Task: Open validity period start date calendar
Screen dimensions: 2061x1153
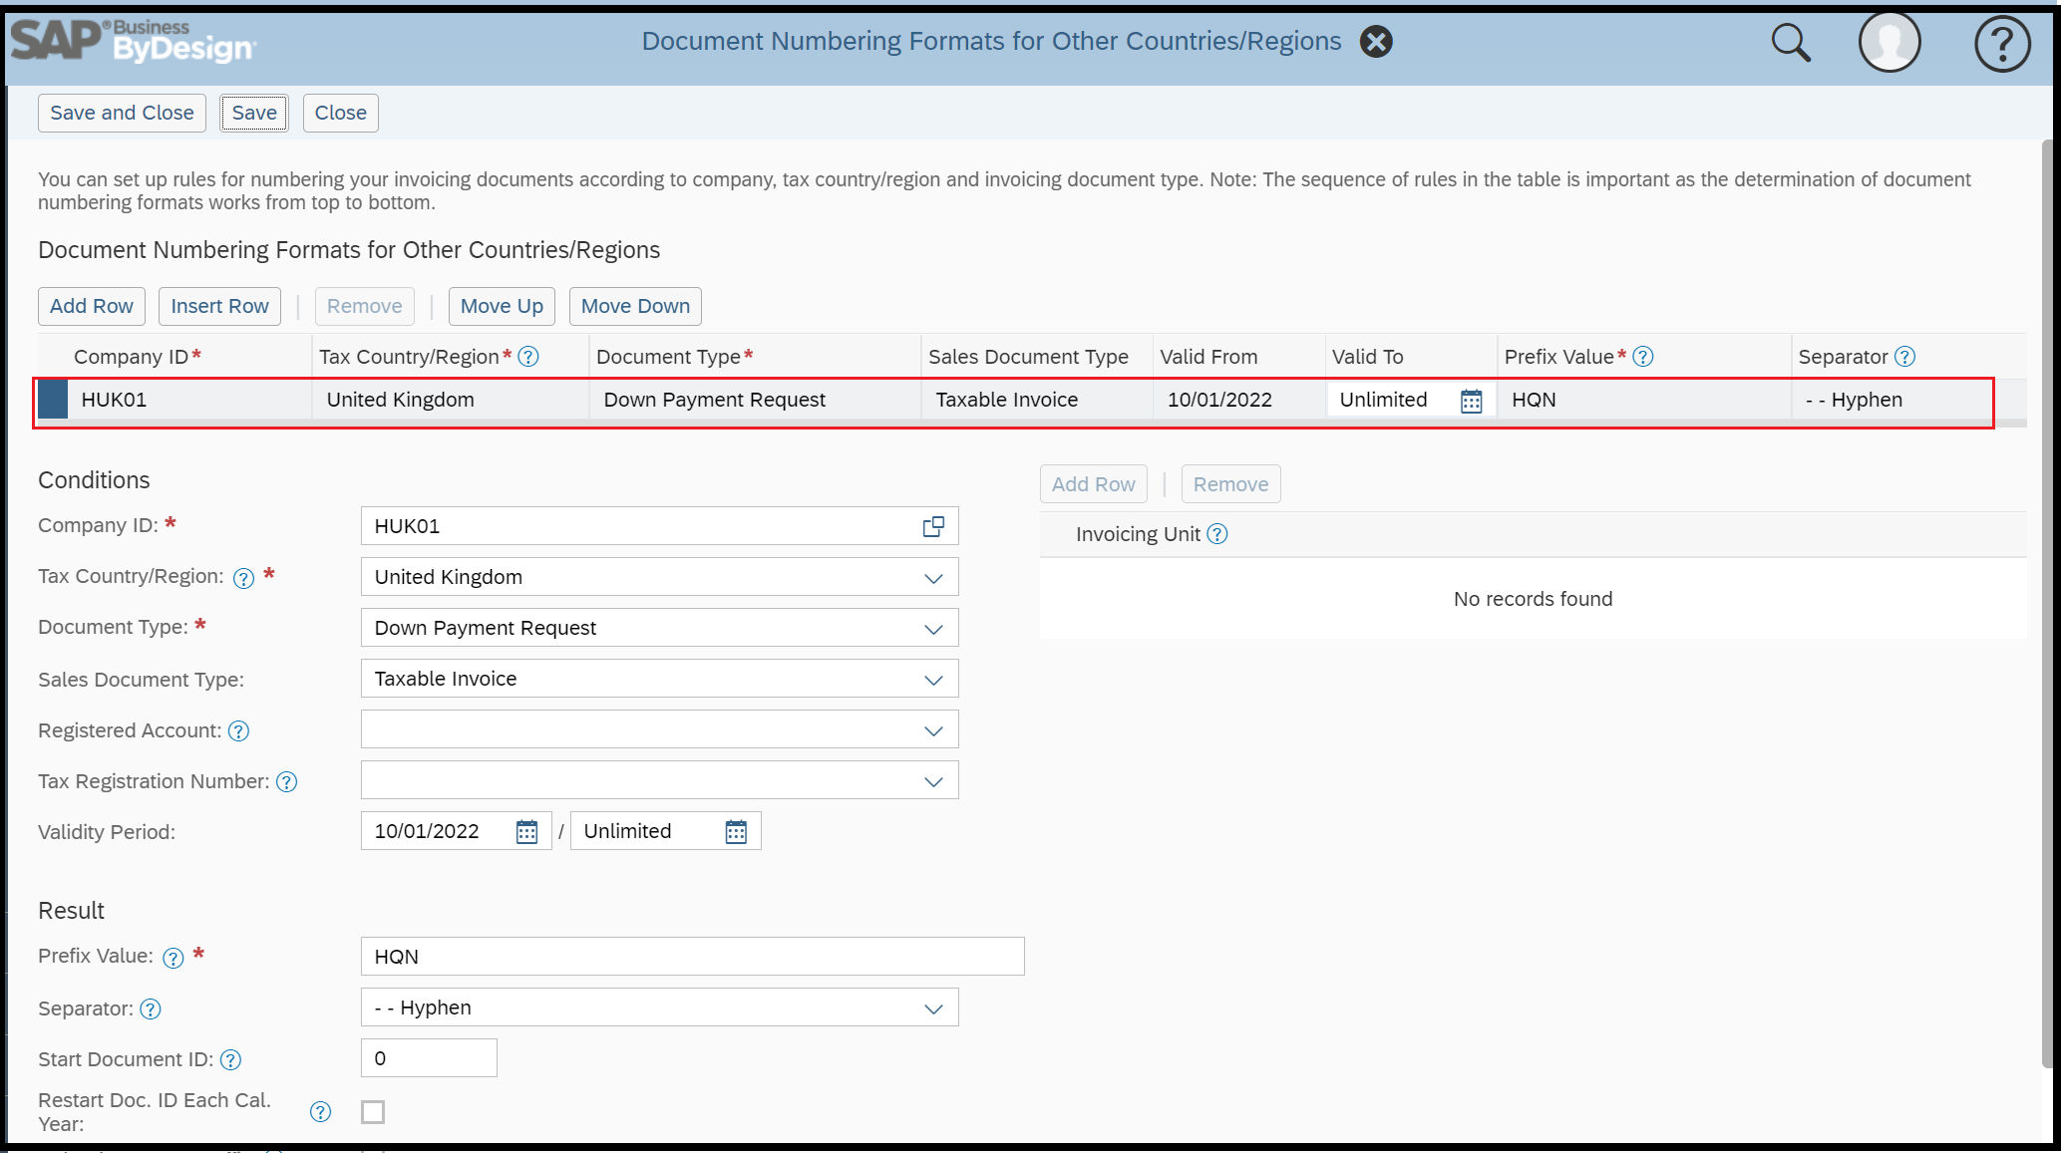Action: point(526,831)
